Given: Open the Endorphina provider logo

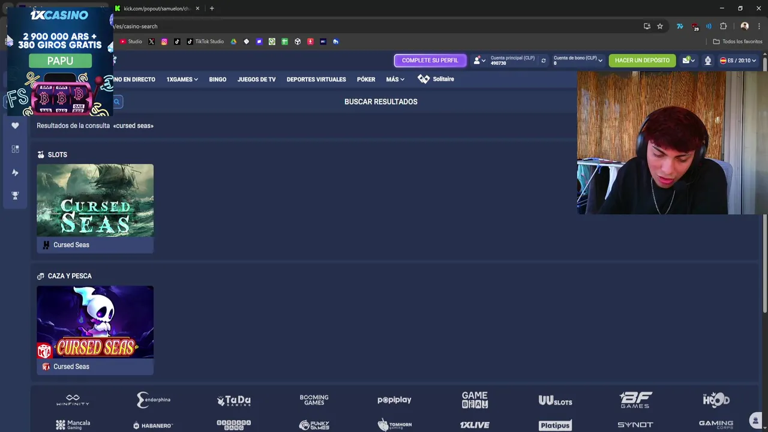Looking at the screenshot, I should click(154, 400).
